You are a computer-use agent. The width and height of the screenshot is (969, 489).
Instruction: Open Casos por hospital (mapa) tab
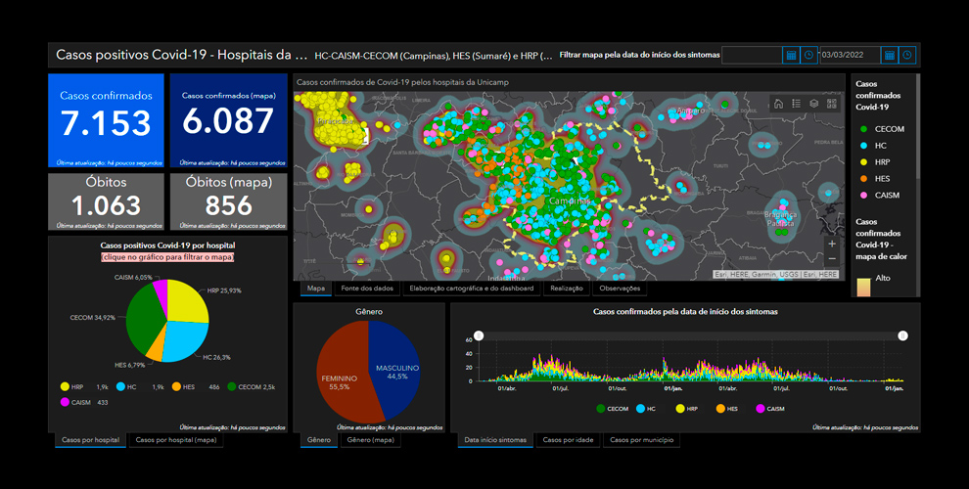pos(175,440)
